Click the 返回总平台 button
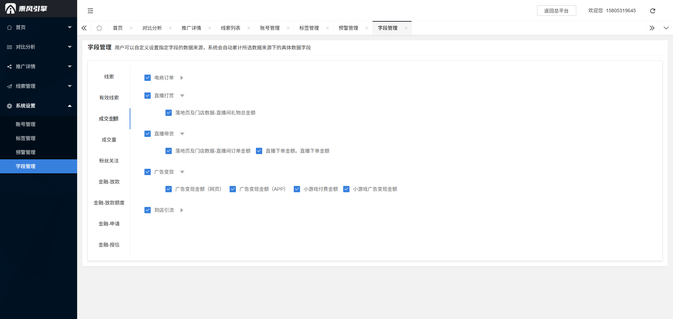The image size is (673, 319). point(556,11)
